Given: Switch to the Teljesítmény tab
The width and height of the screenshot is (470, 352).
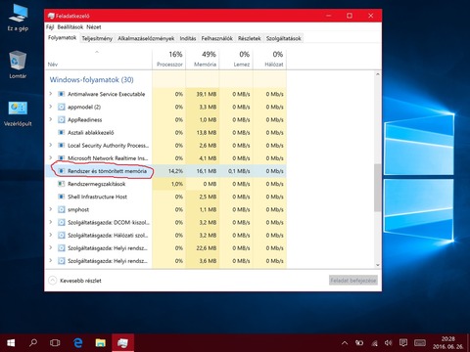Looking at the screenshot, I should click(97, 38).
